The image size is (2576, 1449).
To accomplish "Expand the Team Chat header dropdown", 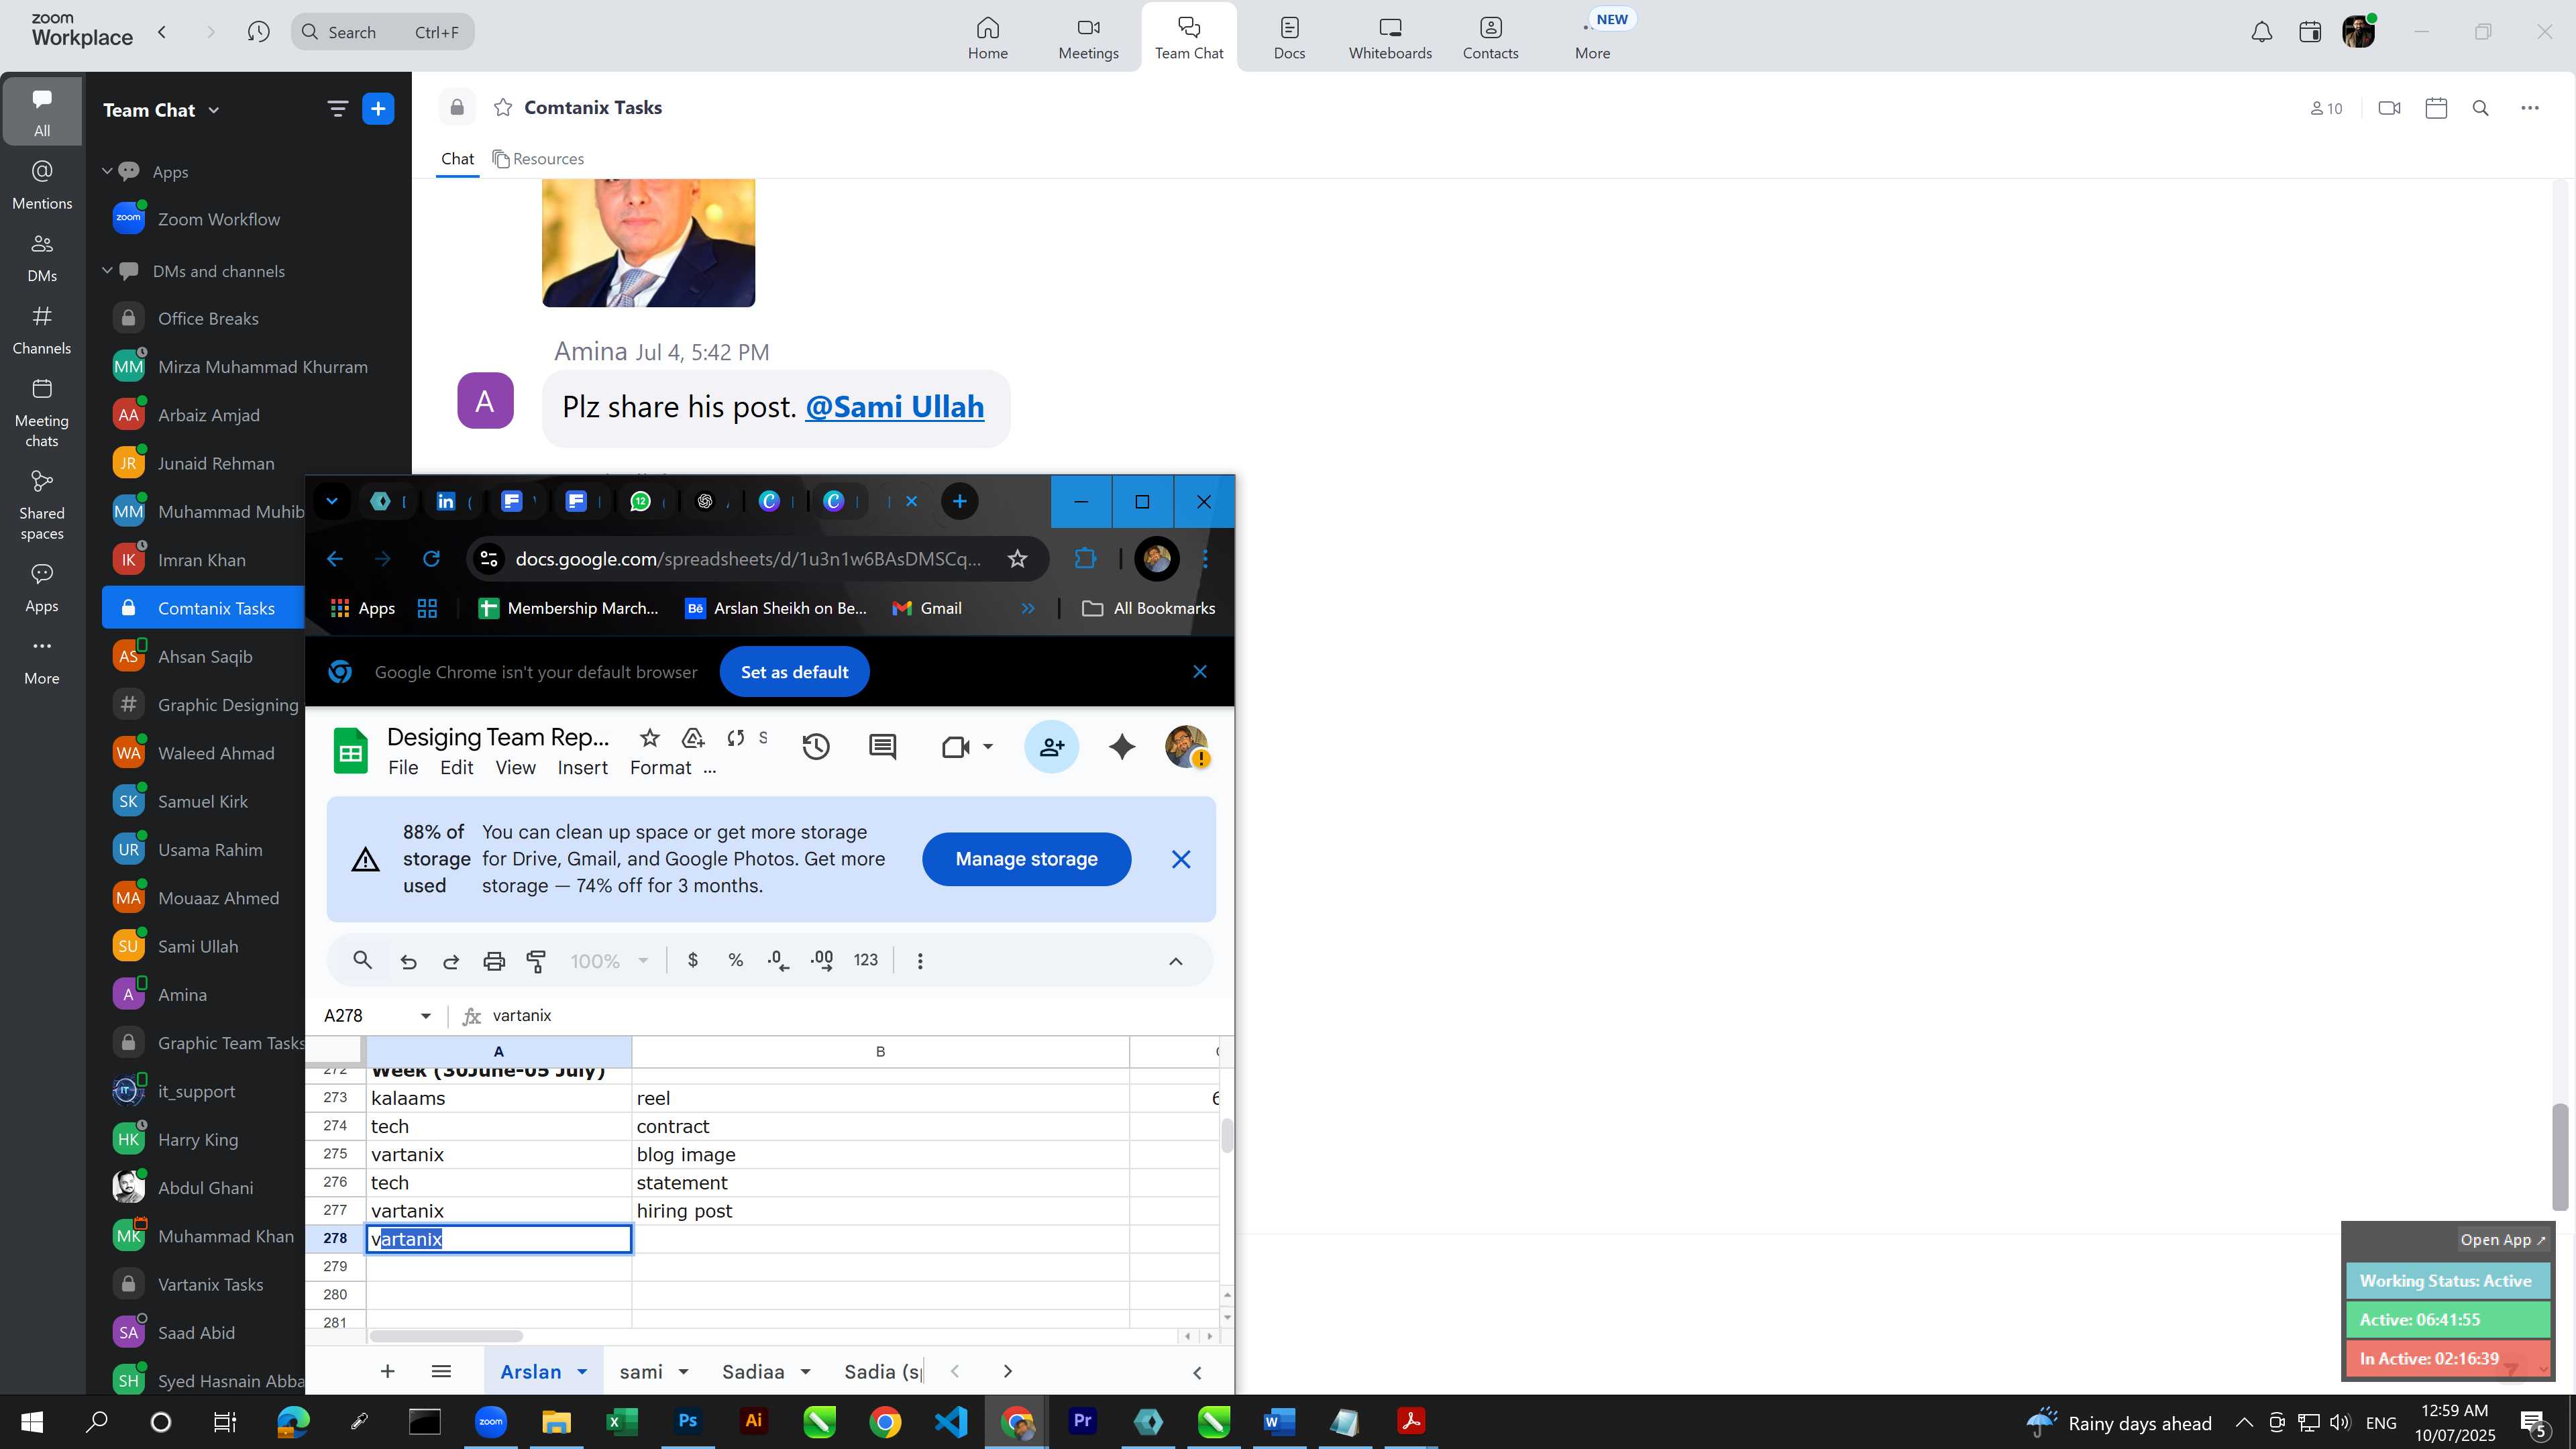I will [x=213, y=110].
